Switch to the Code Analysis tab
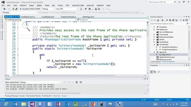191x107 pixels. pyautogui.click(x=155, y=62)
